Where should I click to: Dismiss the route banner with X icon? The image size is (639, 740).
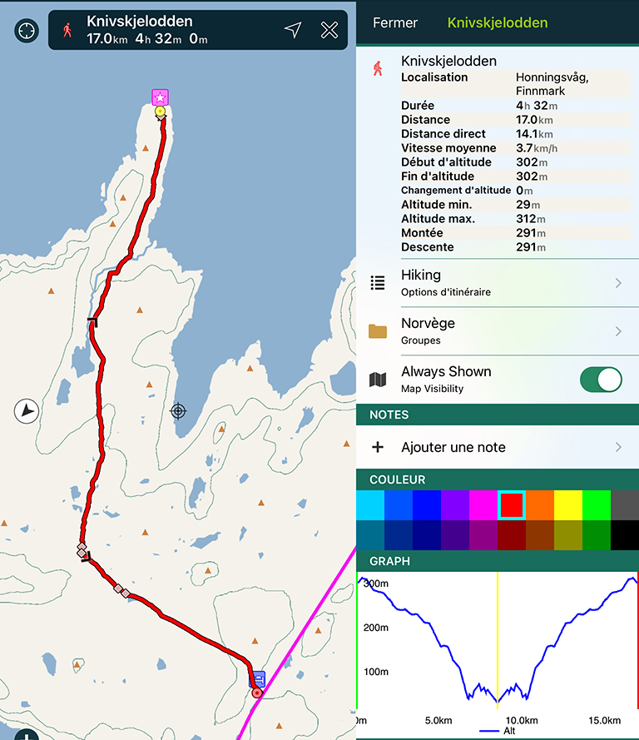click(329, 31)
